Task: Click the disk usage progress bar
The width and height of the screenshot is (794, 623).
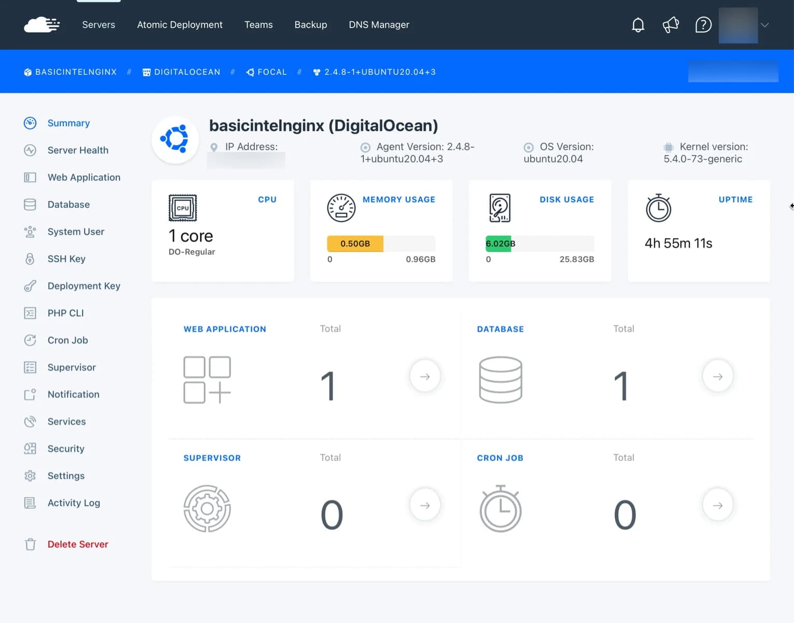Action: pyautogui.click(x=540, y=243)
